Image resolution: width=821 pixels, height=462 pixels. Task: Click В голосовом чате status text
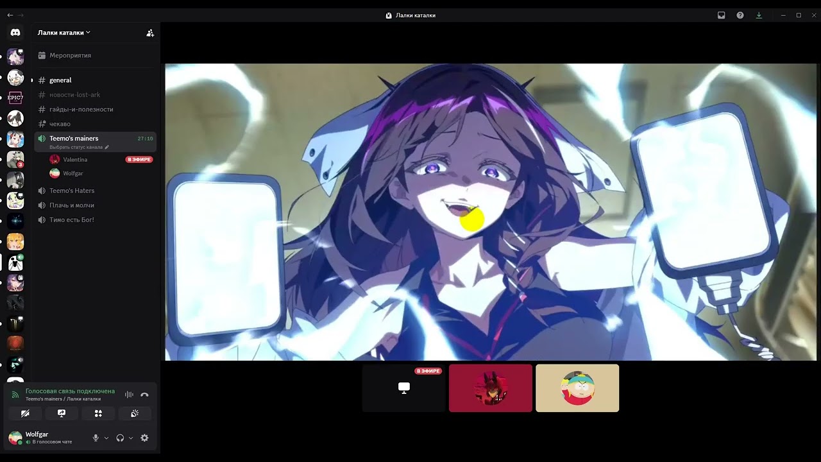tap(52, 442)
